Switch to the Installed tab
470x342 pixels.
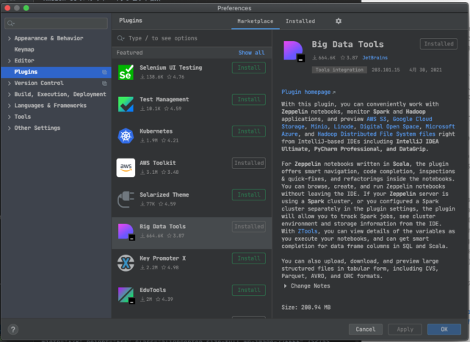coord(300,21)
